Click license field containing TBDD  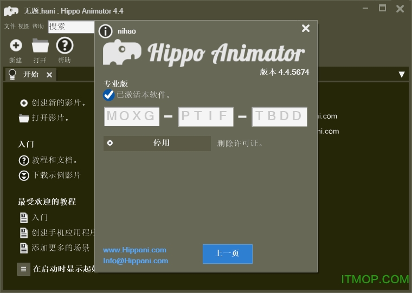click(x=279, y=116)
